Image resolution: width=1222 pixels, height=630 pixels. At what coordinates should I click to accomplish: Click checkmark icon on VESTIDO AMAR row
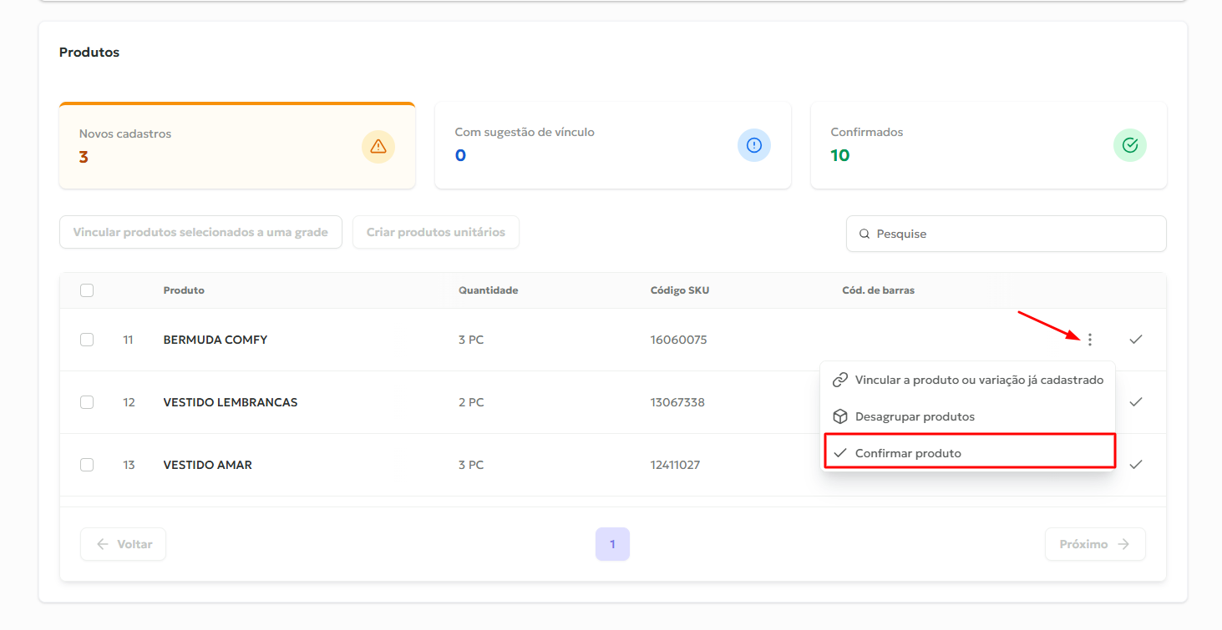click(x=1135, y=465)
